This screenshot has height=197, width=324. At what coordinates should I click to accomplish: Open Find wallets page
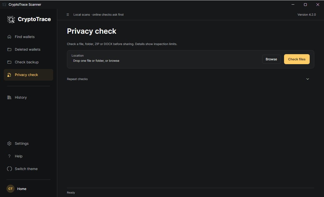(x=28, y=37)
